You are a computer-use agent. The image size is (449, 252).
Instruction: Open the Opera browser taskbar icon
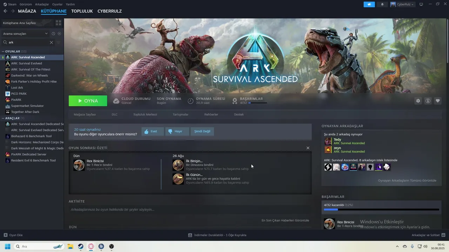(91, 246)
